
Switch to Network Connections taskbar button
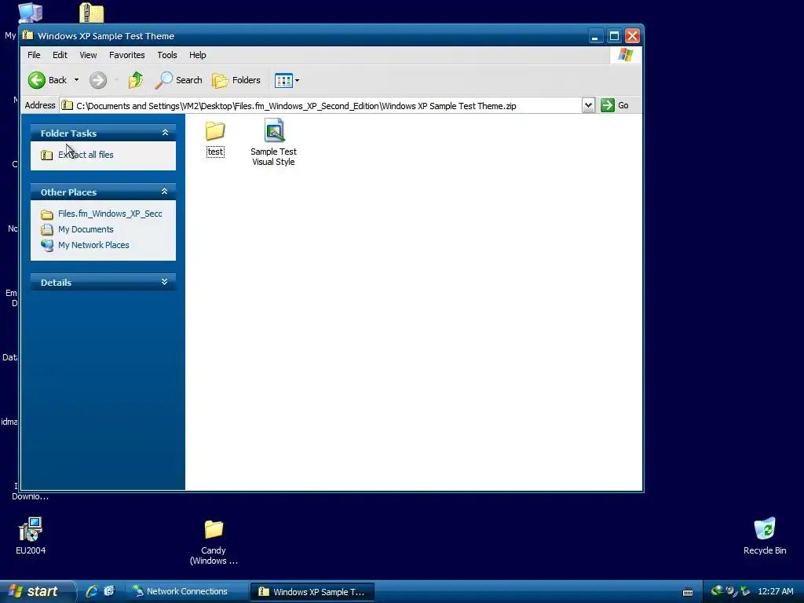(185, 592)
